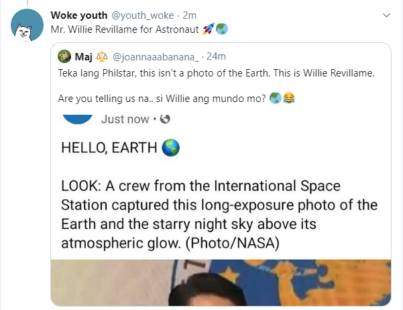Click the rocket emoji in the tweet
This screenshot has width=403, height=310.
(208, 30)
